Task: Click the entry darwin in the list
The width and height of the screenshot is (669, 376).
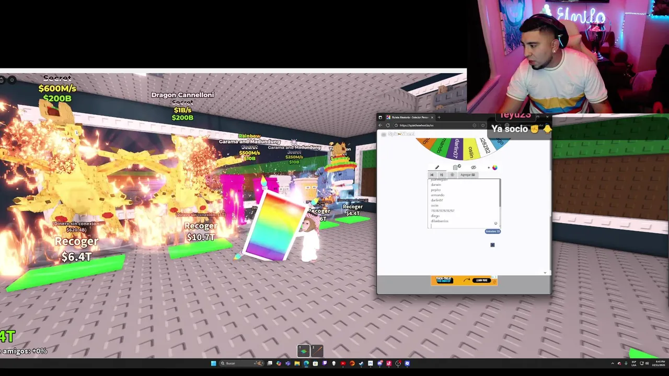Action: click(x=436, y=184)
